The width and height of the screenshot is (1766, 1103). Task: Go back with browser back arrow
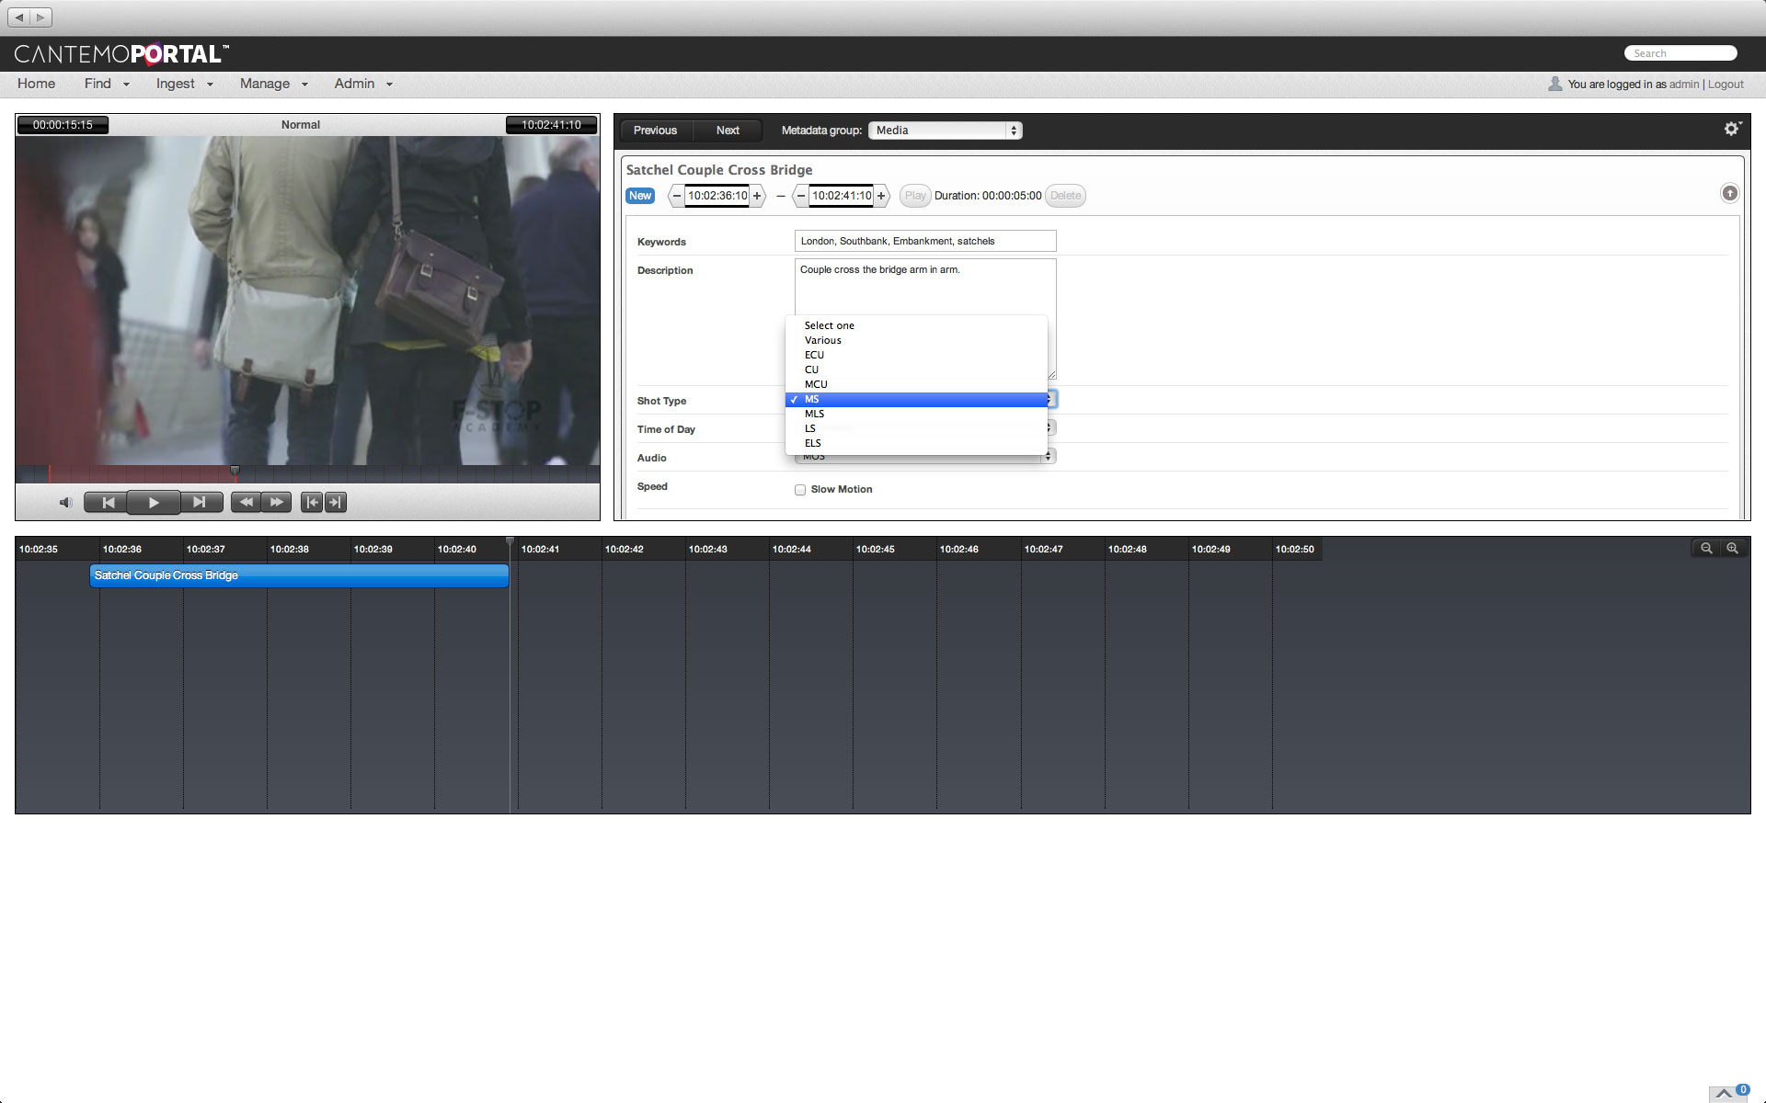[x=19, y=17]
